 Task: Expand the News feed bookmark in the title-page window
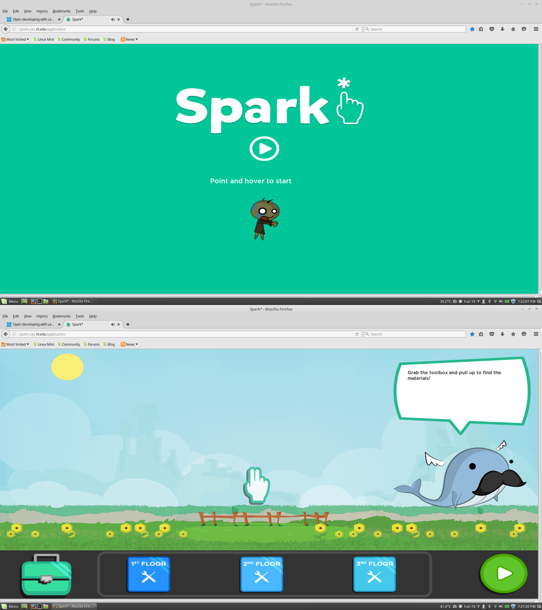point(130,39)
